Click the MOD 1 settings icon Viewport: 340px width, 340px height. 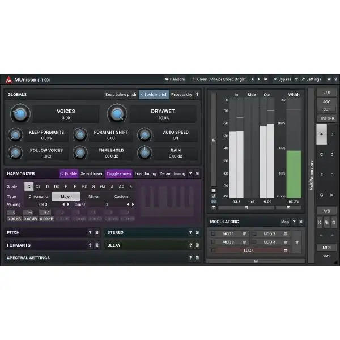pos(245,233)
